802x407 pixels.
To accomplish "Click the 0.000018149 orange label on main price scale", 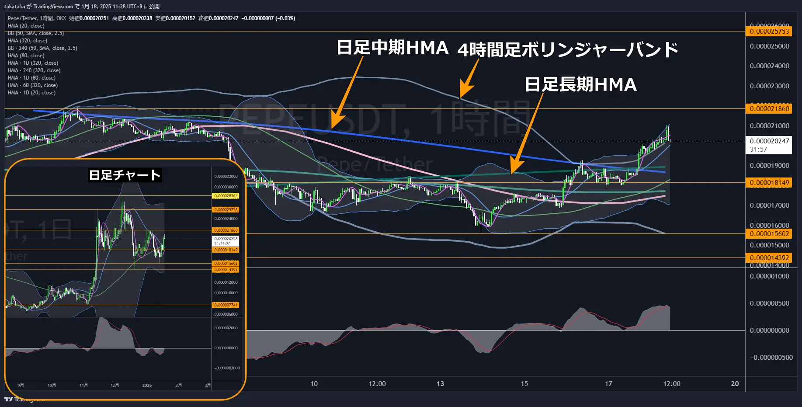I will pyautogui.click(x=769, y=183).
